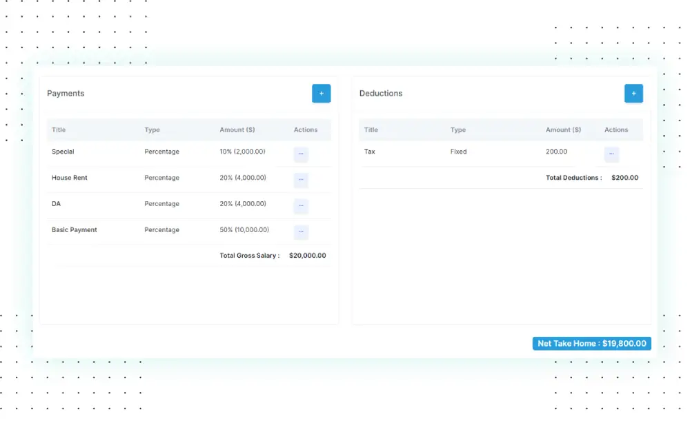The height and width of the screenshot is (423, 690).
Task: Click the Actions header in the Deductions table
Action: click(616, 130)
